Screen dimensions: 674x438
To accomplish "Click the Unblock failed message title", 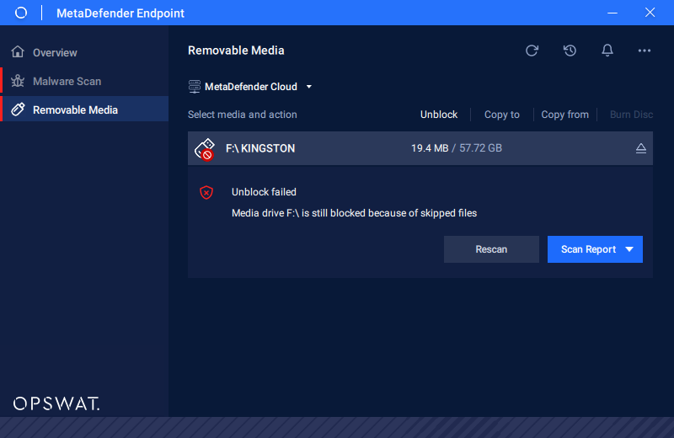I will tap(264, 192).
